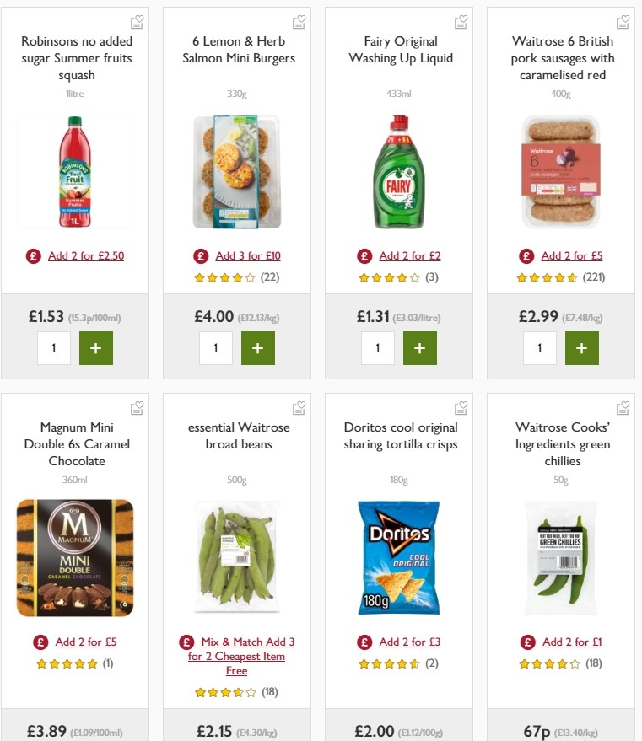Add salmon mini burgers with the plus button

[258, 347]
